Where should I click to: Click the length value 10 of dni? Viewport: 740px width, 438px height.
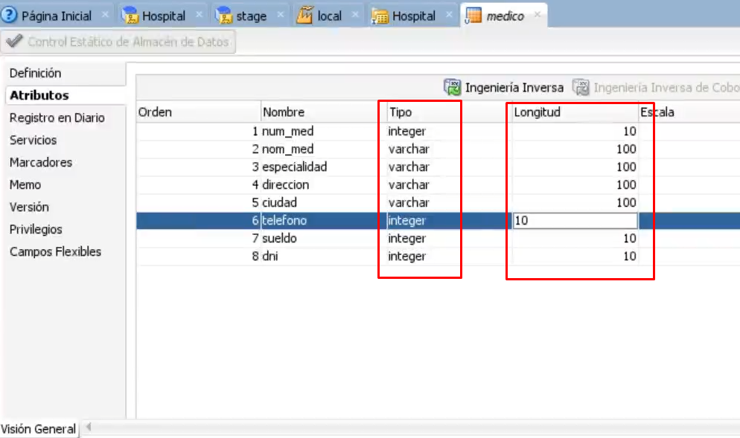630,257
